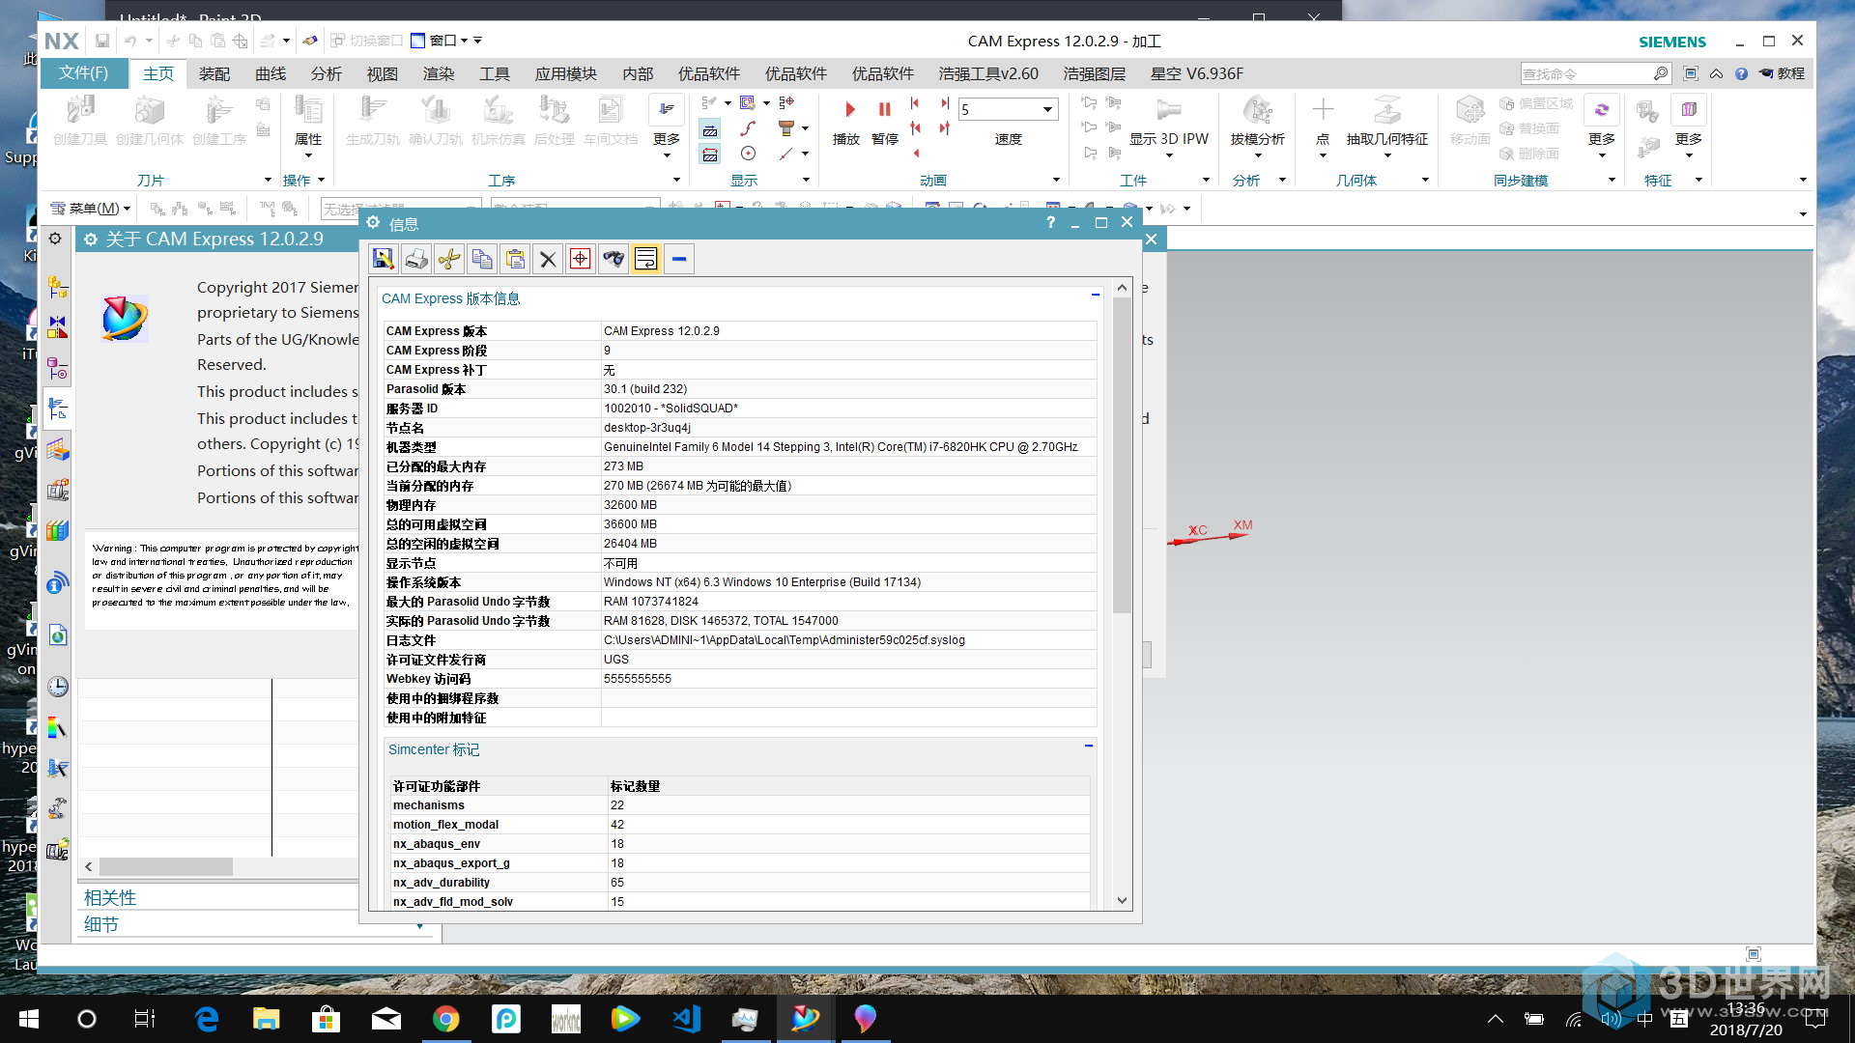Click the mail app icon on the taskbar
This screenshot has width=1855, height=1043.
[386, 1019]
